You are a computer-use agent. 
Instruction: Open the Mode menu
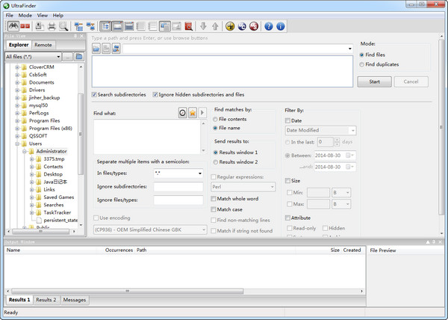[25, 16]
